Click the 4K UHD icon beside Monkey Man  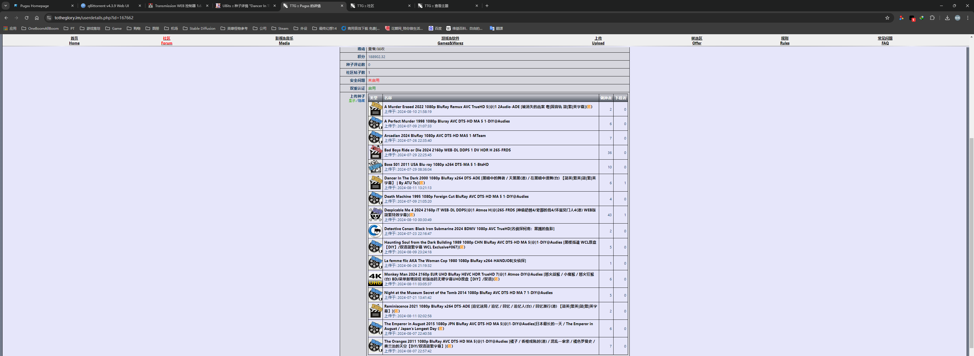click(x=375, y=279)
